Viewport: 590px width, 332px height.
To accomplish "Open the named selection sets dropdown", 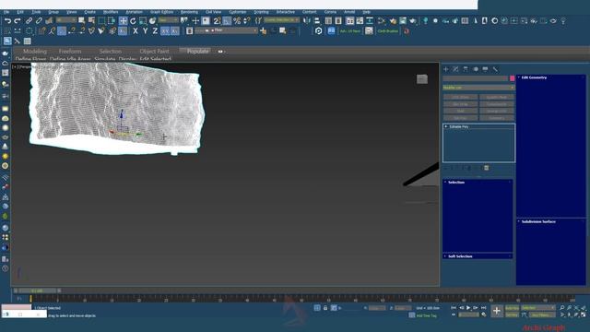I will tap(281, 20).
